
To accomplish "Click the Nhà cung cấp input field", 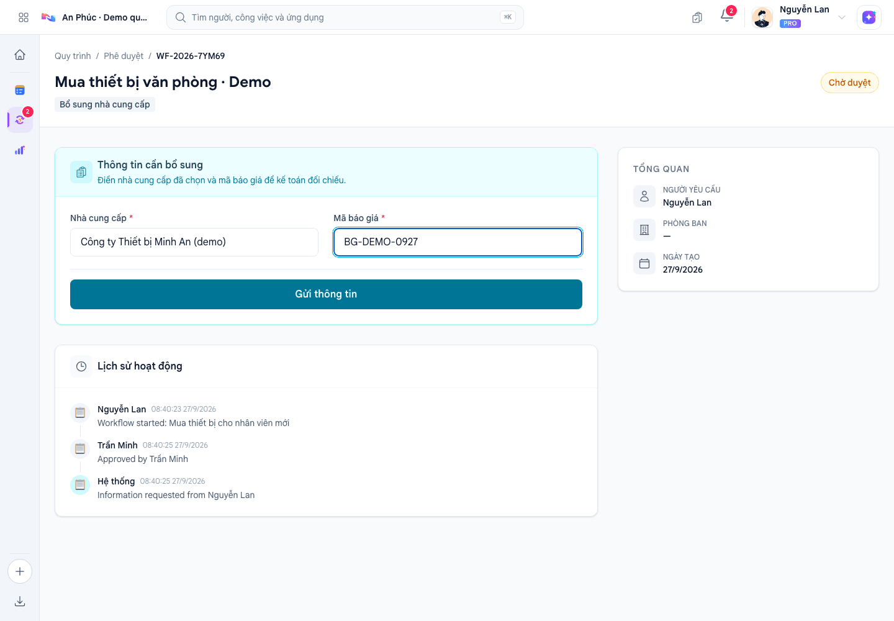I will point(194,242).
